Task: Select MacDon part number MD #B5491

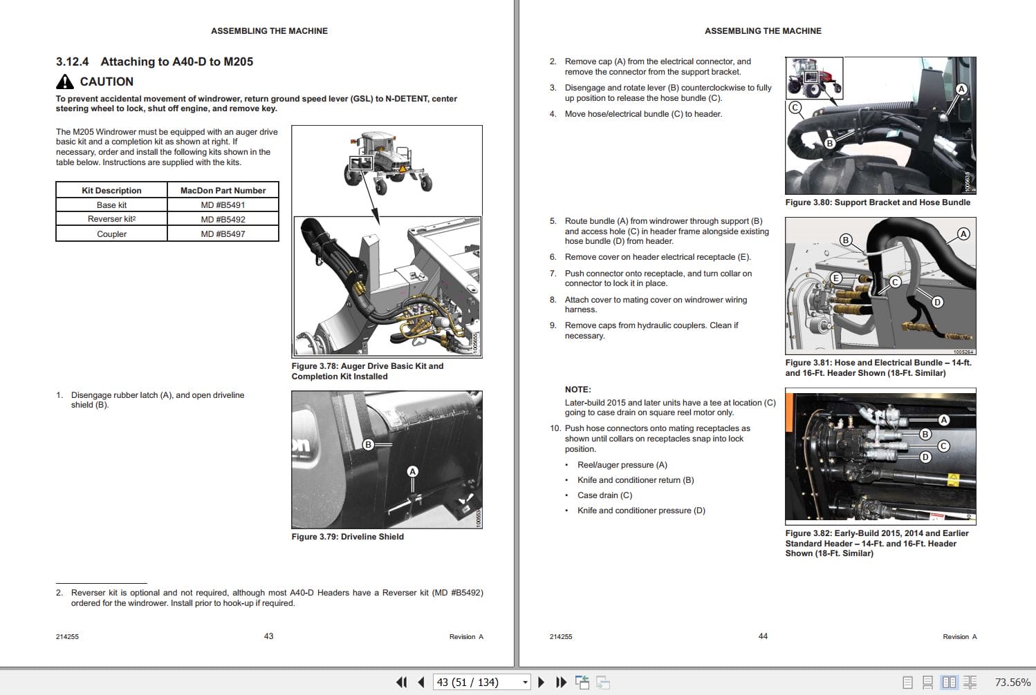Action: click(x=223, y=204)
